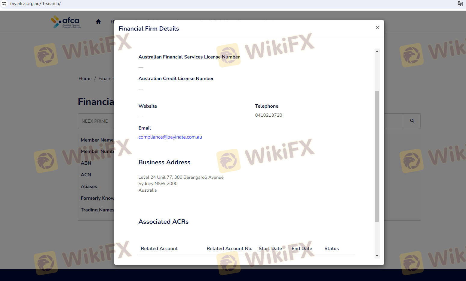This screenshot has width=466, height=281.
Task: Close the Financial Firm Details dialog
Action: pos(377,28)
